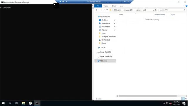Screen dimensions: 188x106
Task: Click Command Prompt scroll-down arrow
Action: (x=93, y=99)
